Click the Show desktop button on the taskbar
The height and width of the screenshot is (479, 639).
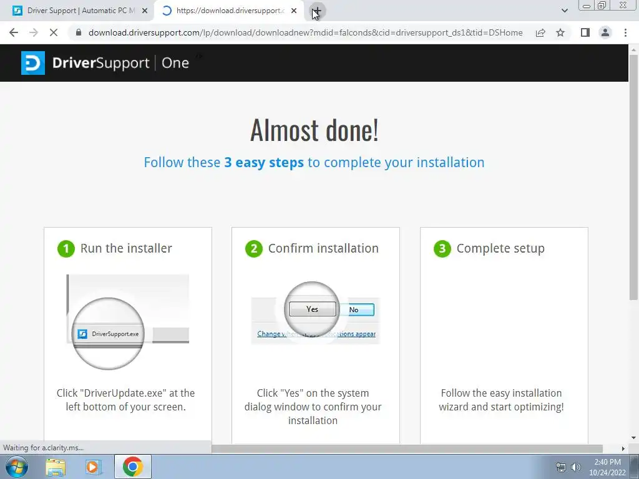(x=635, y=467)
